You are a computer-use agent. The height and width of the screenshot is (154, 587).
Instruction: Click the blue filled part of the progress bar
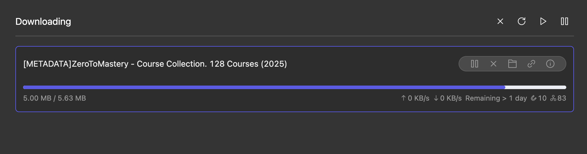point(263,87)
